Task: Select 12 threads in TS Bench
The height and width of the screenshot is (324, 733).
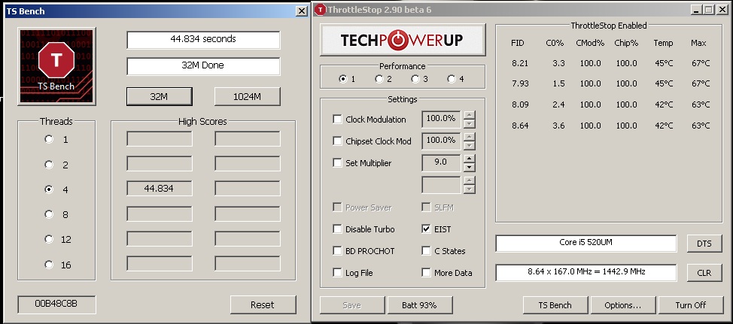Action: [49, 239]
